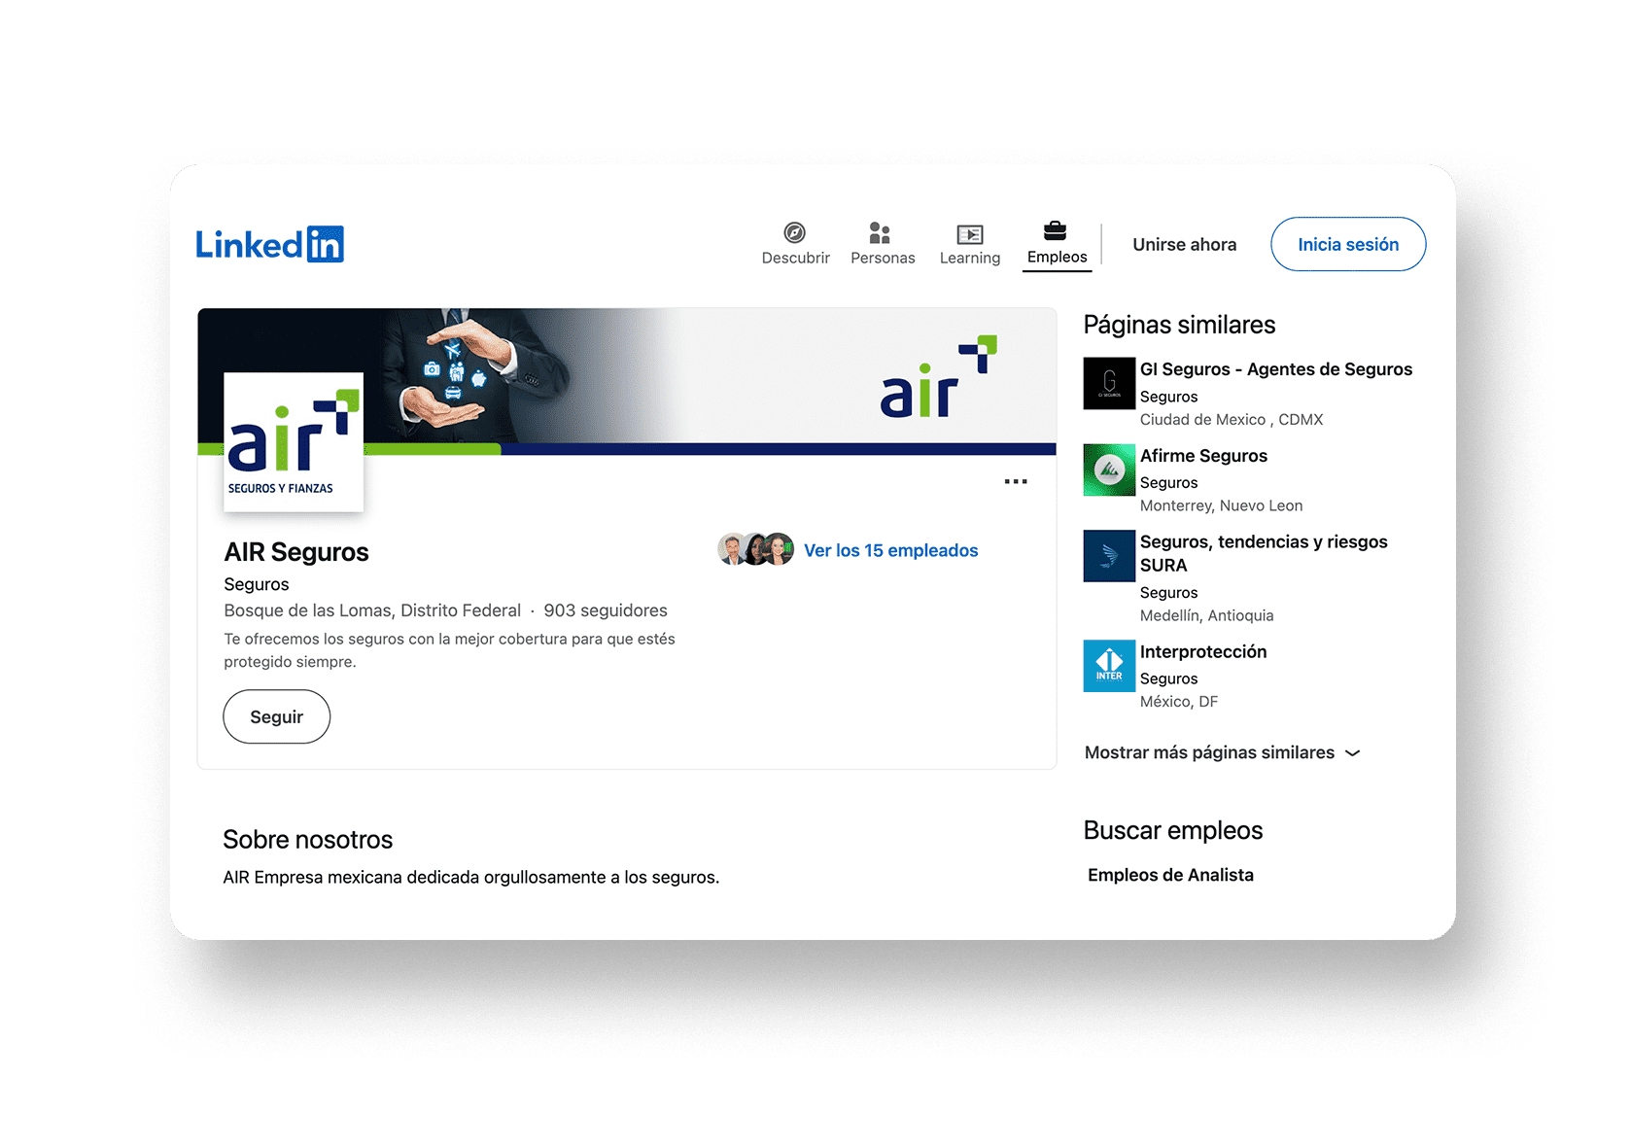Toggle Seguir to follow AIR Seguros
1631x1148 pixels.
pyautogui.click(x=276, y=716)
